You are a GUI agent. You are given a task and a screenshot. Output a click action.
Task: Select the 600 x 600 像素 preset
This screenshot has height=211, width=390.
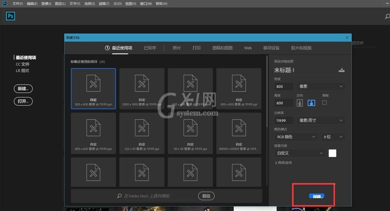click(x=190, y=89)
